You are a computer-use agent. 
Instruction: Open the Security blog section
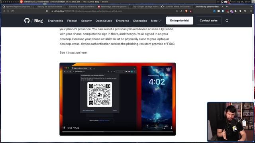coord(86,21)
